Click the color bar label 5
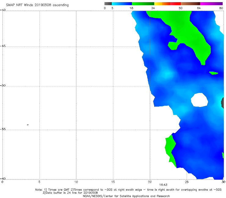Image resolution: width=226 pixels, height=198 pixels. click(112, 8)
